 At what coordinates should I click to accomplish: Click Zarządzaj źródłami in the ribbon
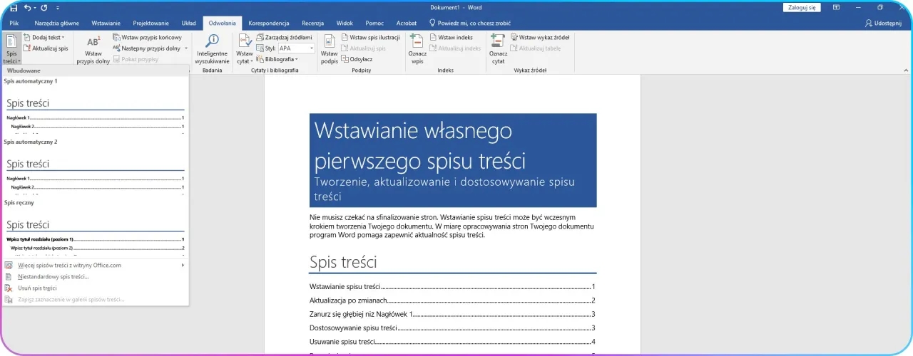284,37
